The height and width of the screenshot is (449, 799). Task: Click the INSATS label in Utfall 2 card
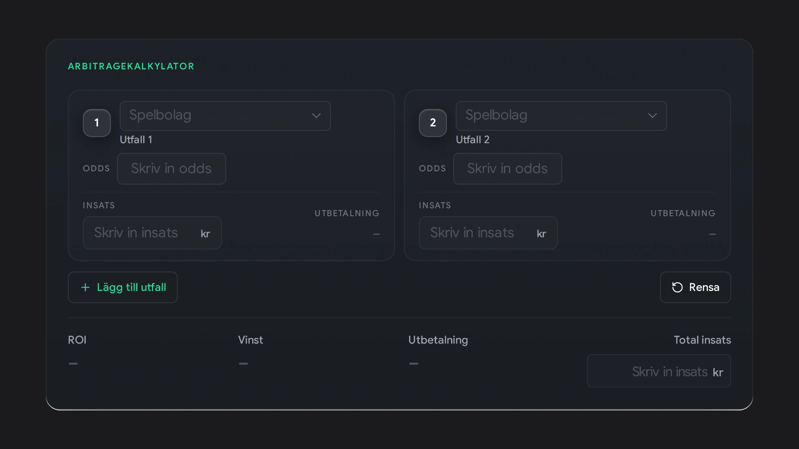(x=435, y=205)
